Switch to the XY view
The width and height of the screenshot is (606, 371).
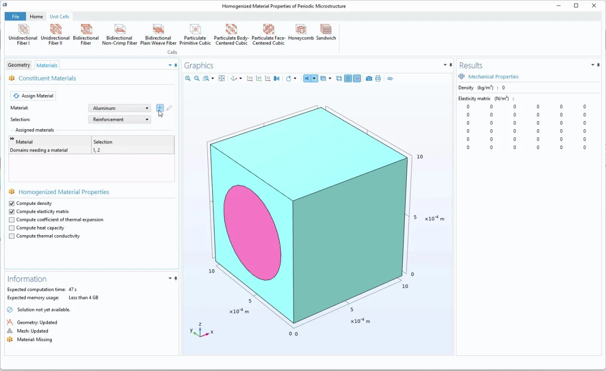coord(250,79)
